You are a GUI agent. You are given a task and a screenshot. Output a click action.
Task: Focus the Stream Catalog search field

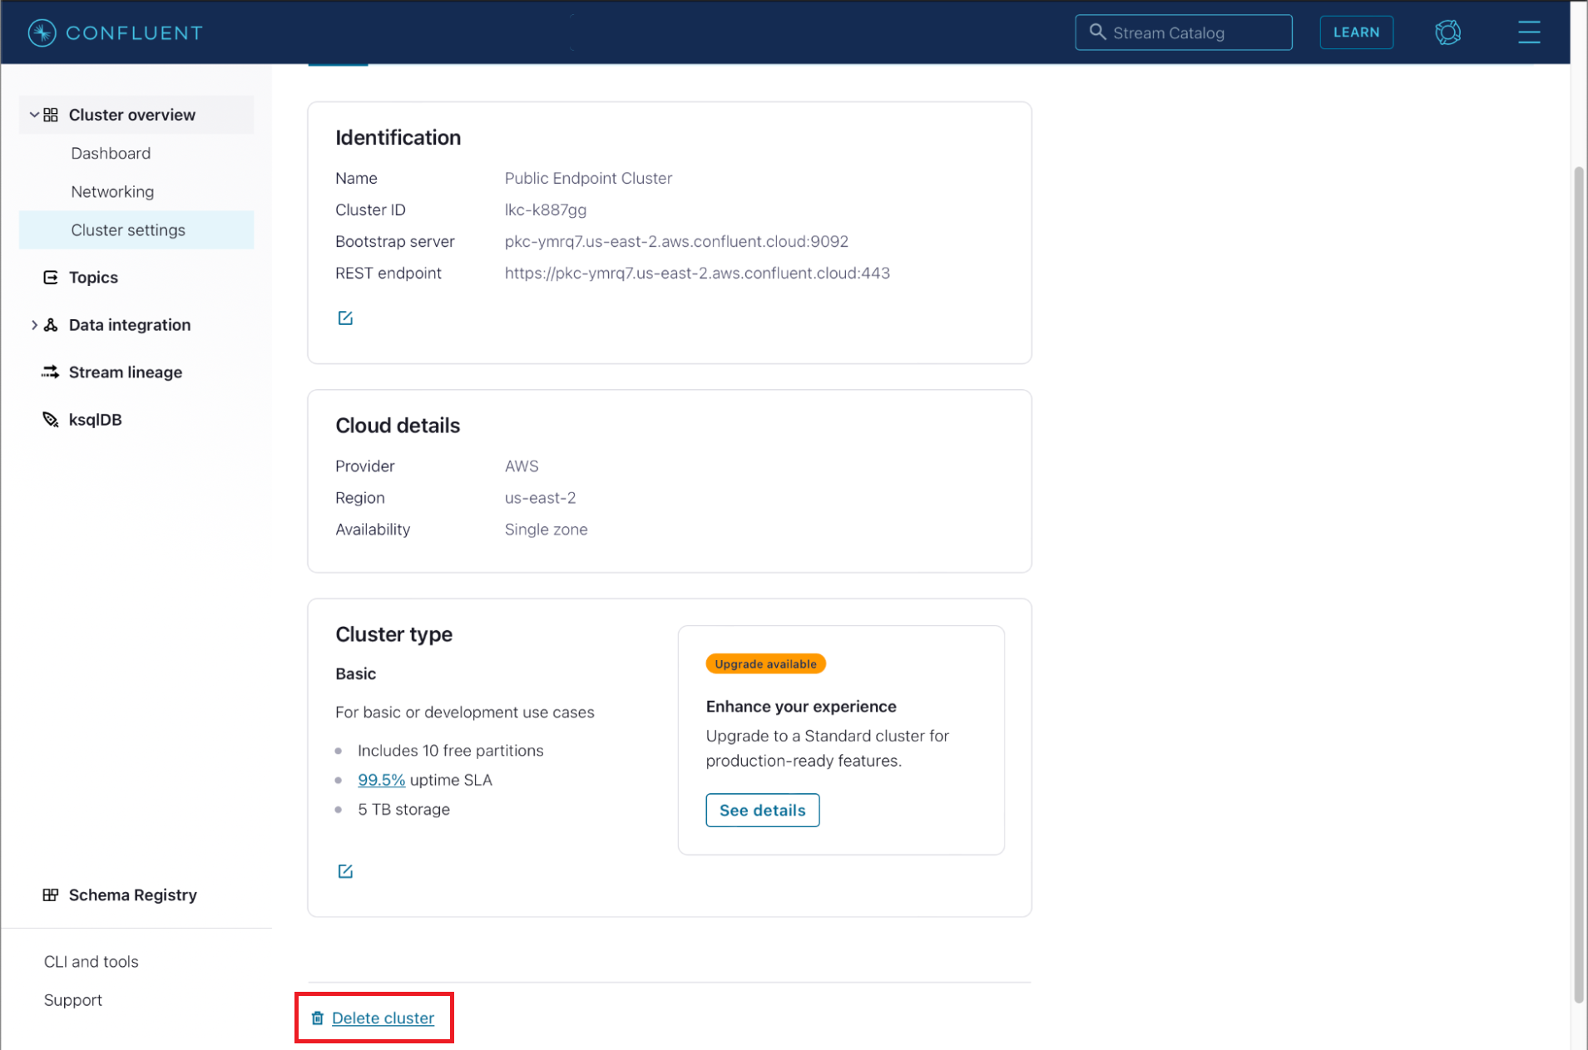(x=1183, y=32)
